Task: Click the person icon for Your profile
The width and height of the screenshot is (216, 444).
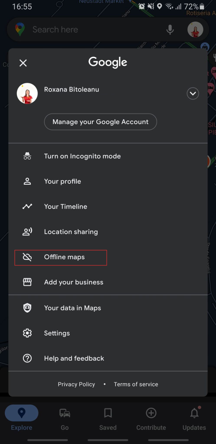Action: click(x=27, y=181)
